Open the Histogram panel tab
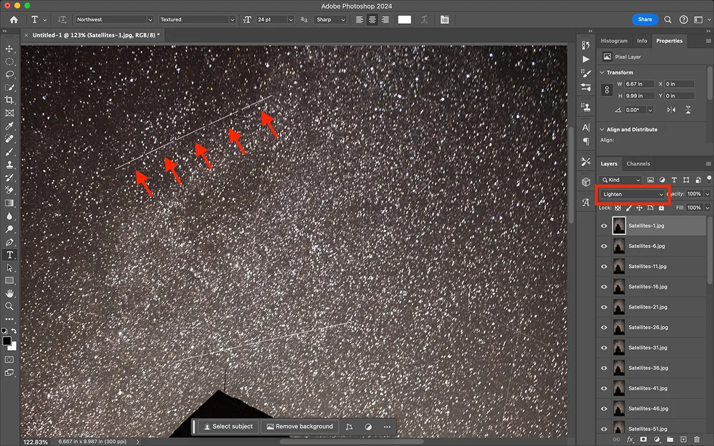This screenshot has width=714, height=446. (613, 41)
